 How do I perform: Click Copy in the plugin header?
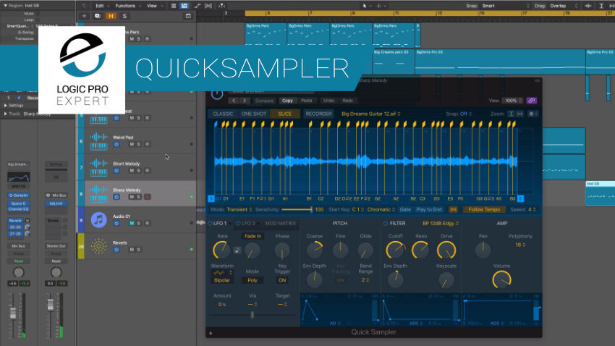(x=287, y=101)
